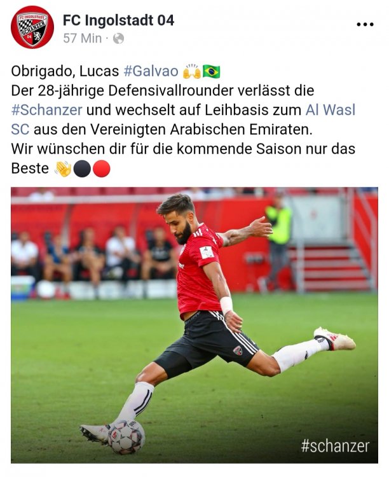
Task: Open the "Al Wasl" club link
Action: click(331, 110)
